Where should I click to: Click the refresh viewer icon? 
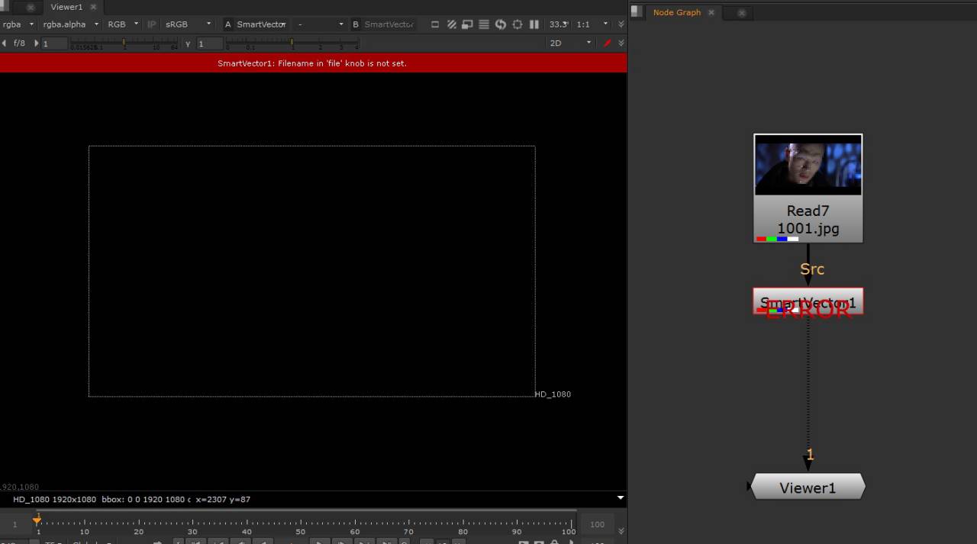click(501, 24)
